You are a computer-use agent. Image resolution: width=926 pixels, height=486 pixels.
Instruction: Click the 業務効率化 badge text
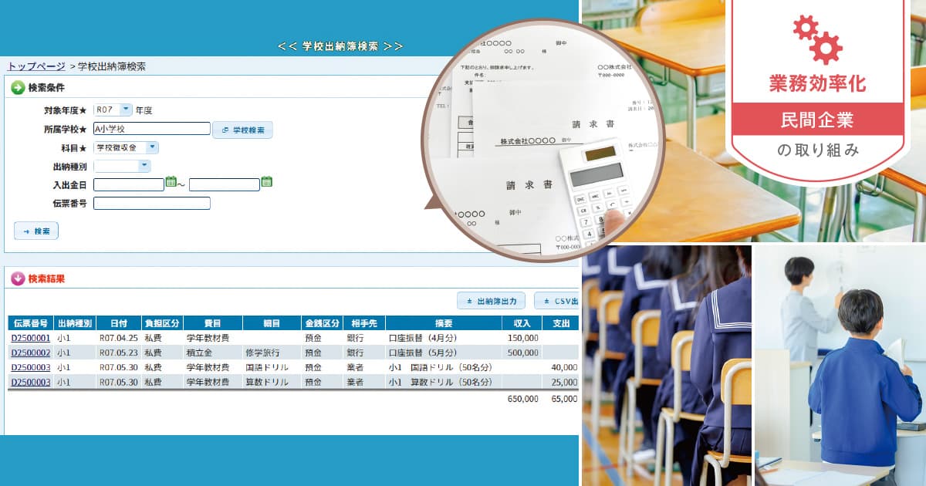coord(817,84)
